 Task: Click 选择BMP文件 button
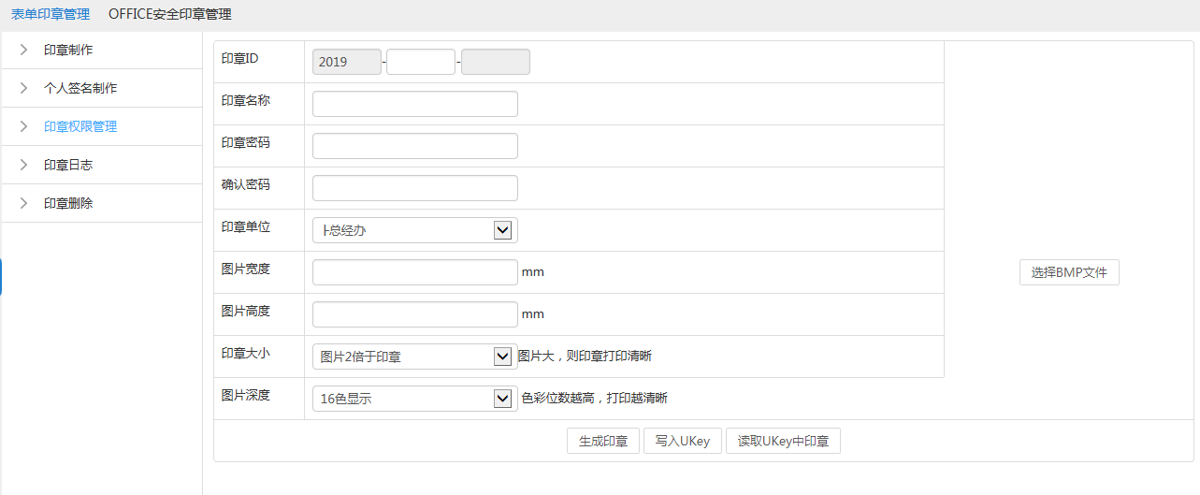point(1069,272)
